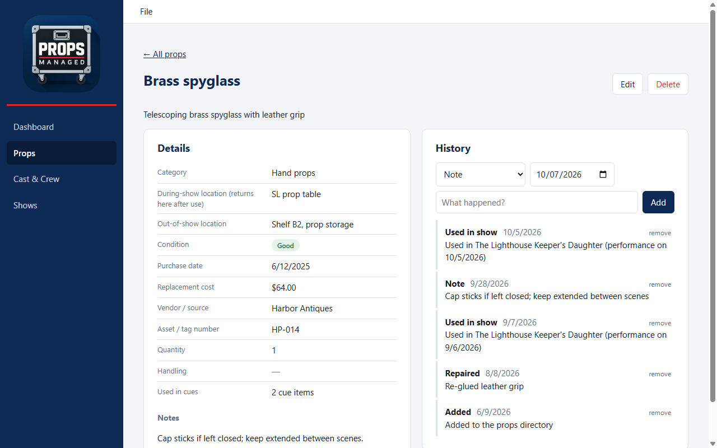Remove the 10/5/2026 Used in show entry
Screen dimensions: 717x448
pos(660,233)
